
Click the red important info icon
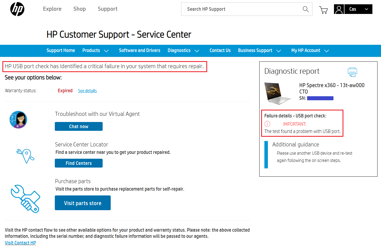point(267,124)
